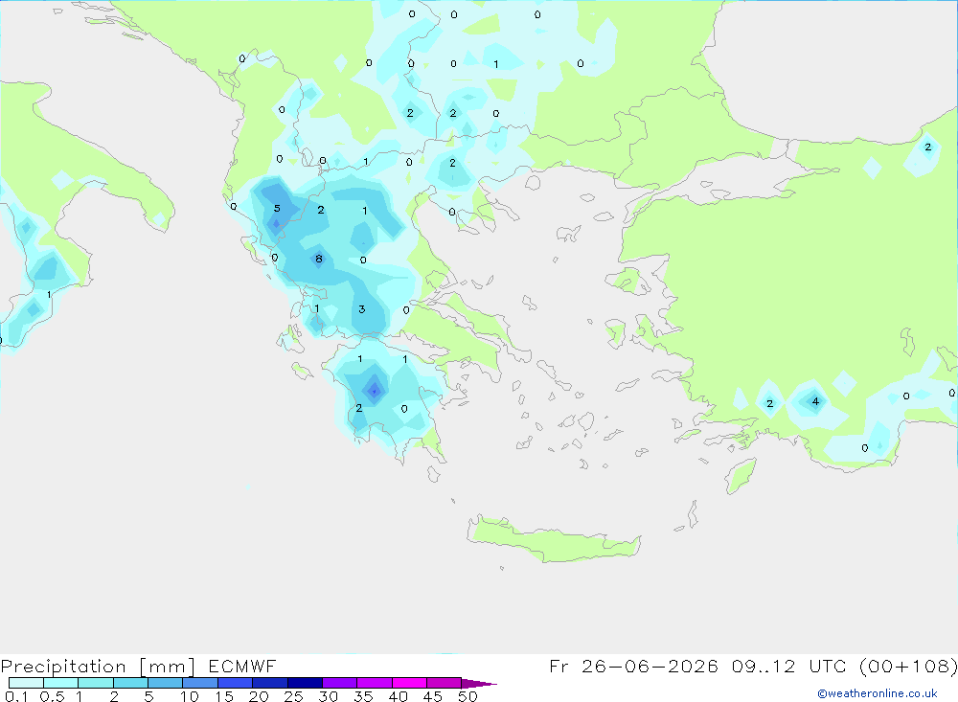Select the blue 10–15 legend swatch
Viewport: 958px width, 702px height.
click(200, 683)
